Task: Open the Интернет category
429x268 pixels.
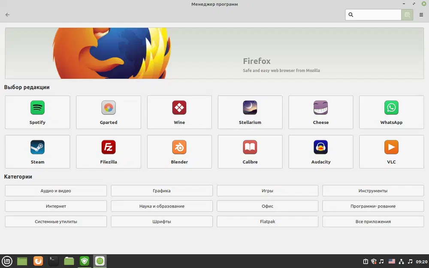Action: (56, 206)
